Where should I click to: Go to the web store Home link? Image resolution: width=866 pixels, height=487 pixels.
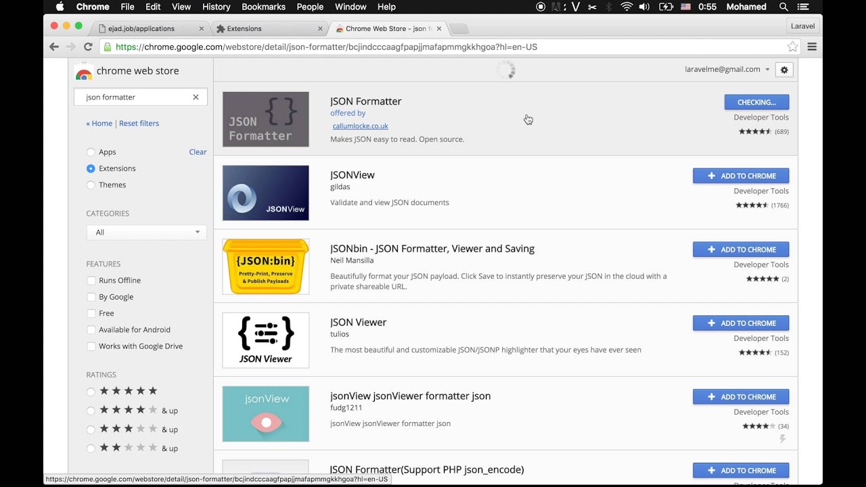click(x=99, y=123)
